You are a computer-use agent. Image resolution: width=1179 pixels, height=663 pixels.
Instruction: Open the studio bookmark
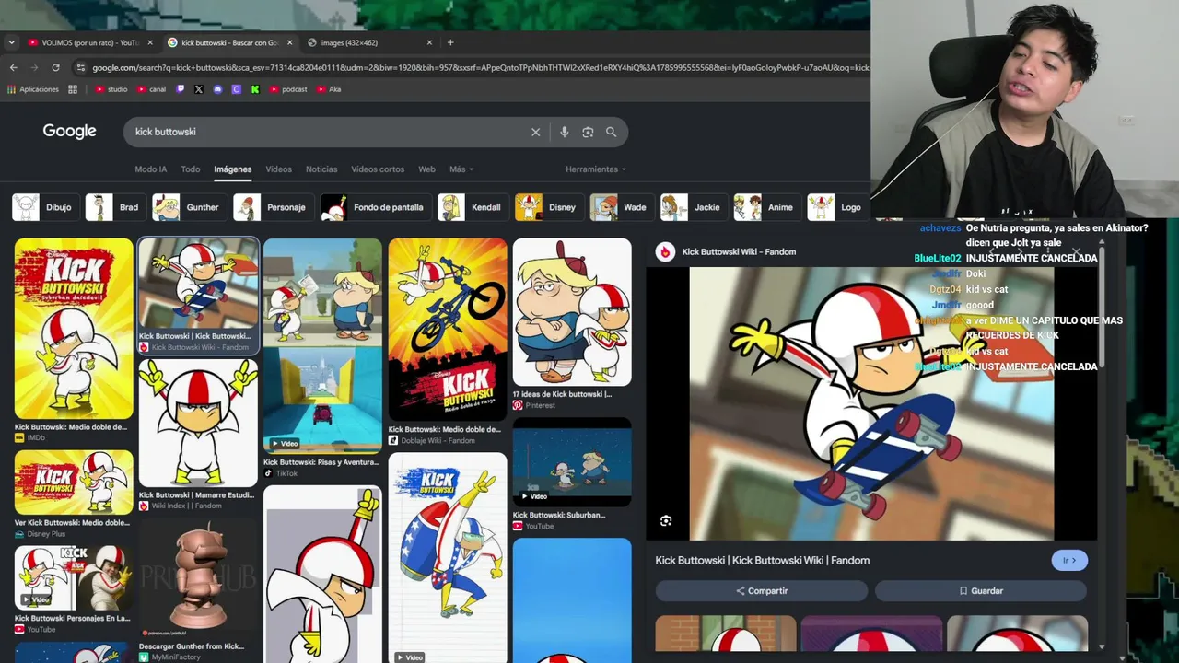coord(111,89)
